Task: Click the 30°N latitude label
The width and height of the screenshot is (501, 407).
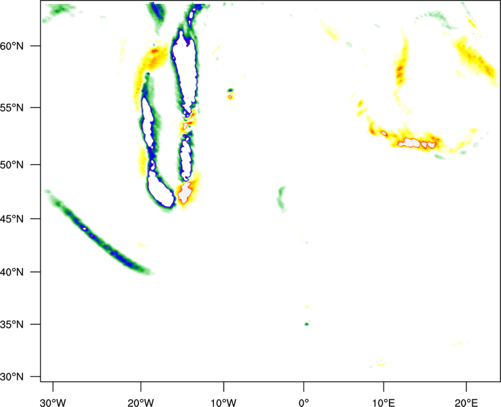Action: coord(12,377)
